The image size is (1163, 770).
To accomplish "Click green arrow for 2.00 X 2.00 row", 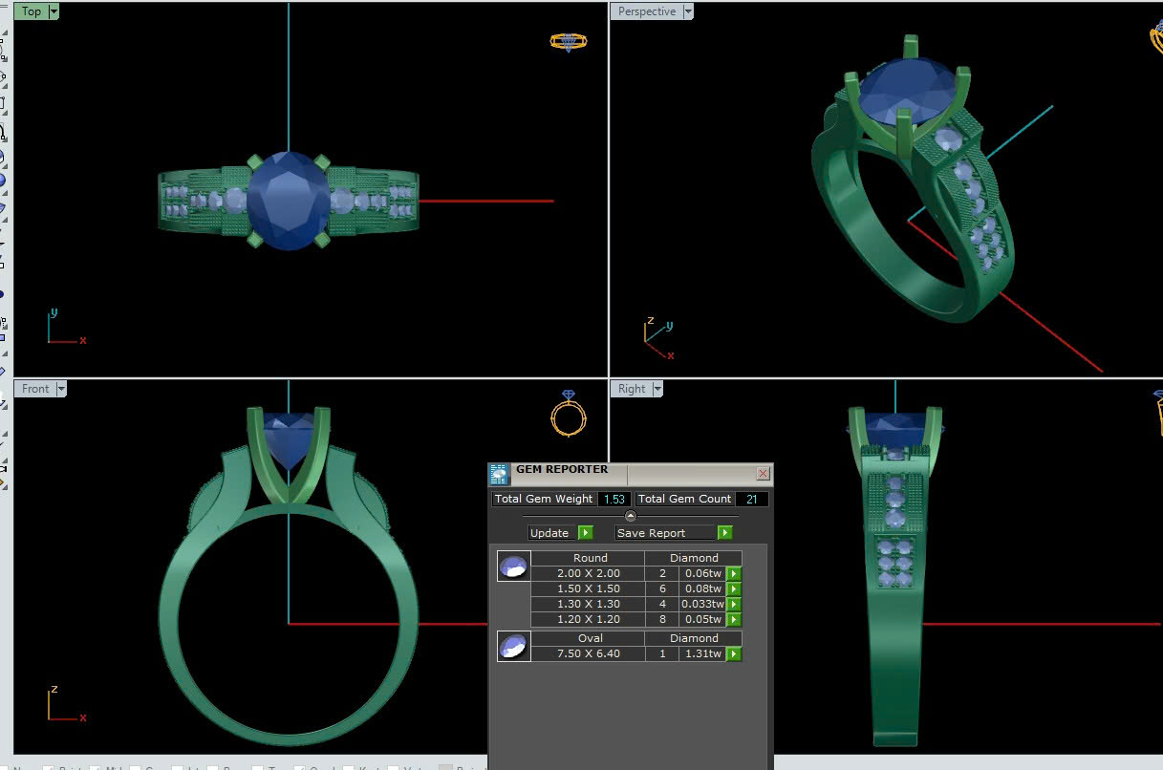I will coord(733,574).
